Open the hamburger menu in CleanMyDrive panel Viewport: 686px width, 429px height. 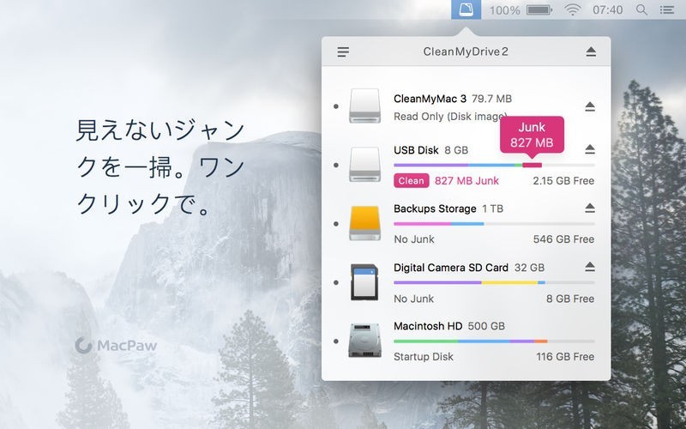pos(343,52)
